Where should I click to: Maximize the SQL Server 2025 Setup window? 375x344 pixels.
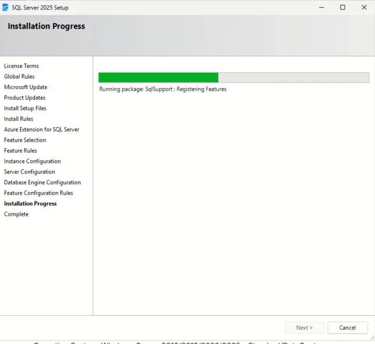tap(342, 7)
